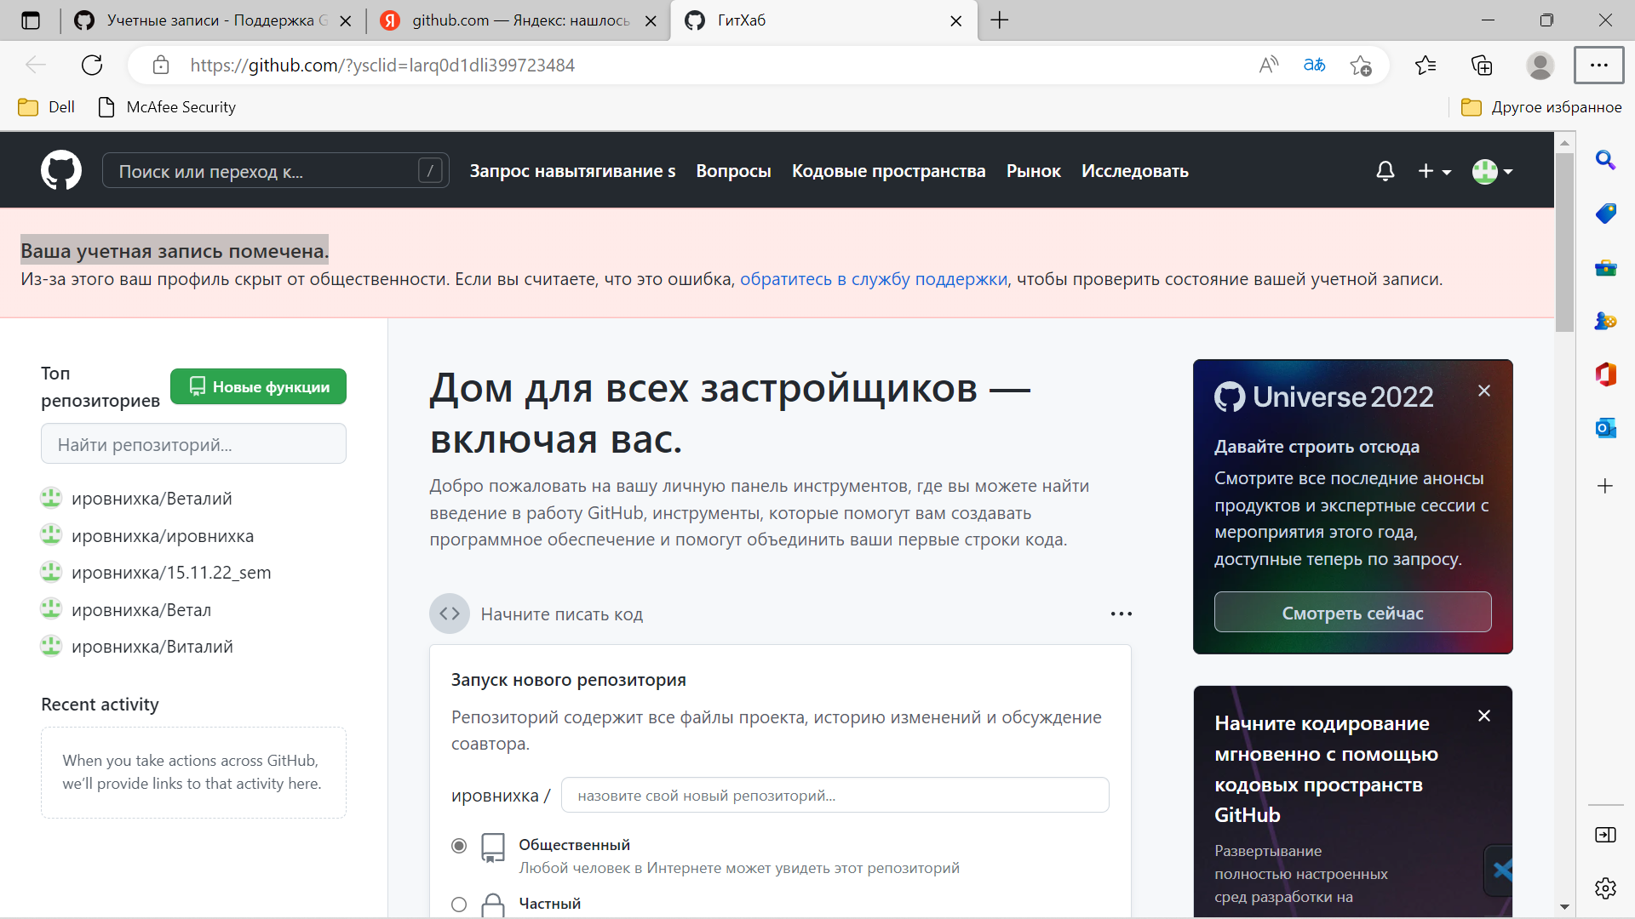Open the three-dot menu beside Начните писать код
1635x919 pixels.
coord(1121,614)
